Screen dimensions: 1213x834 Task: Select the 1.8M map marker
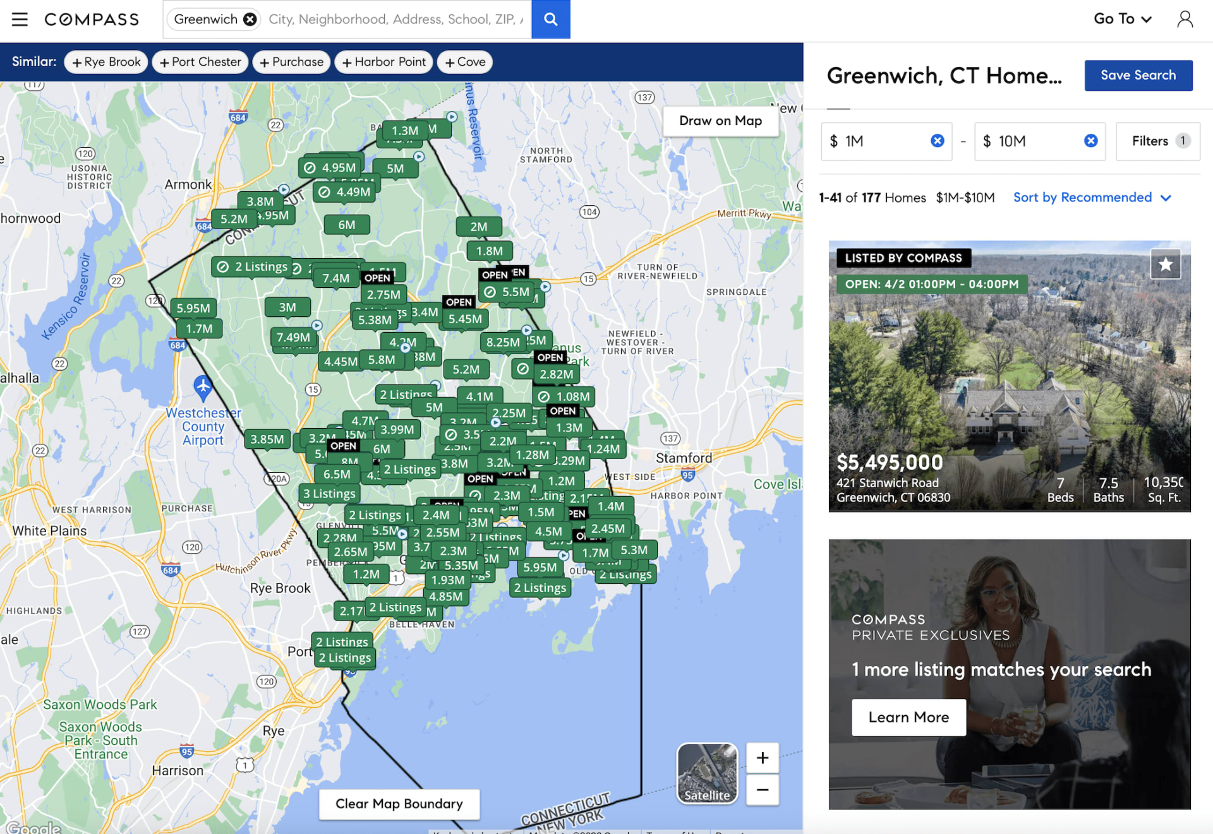(490, 251)
